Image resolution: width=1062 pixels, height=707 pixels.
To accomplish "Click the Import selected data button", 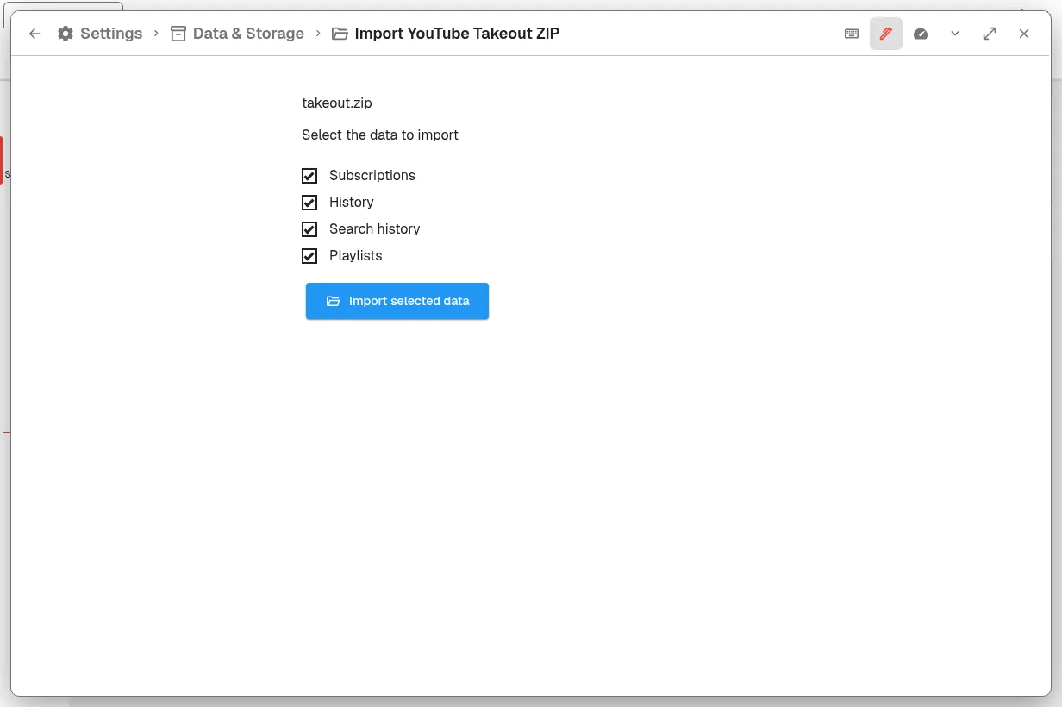I will [397, 301].
